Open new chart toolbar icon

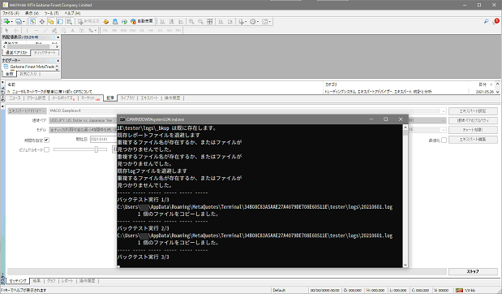pyautogui.click(x=6, y=21)
